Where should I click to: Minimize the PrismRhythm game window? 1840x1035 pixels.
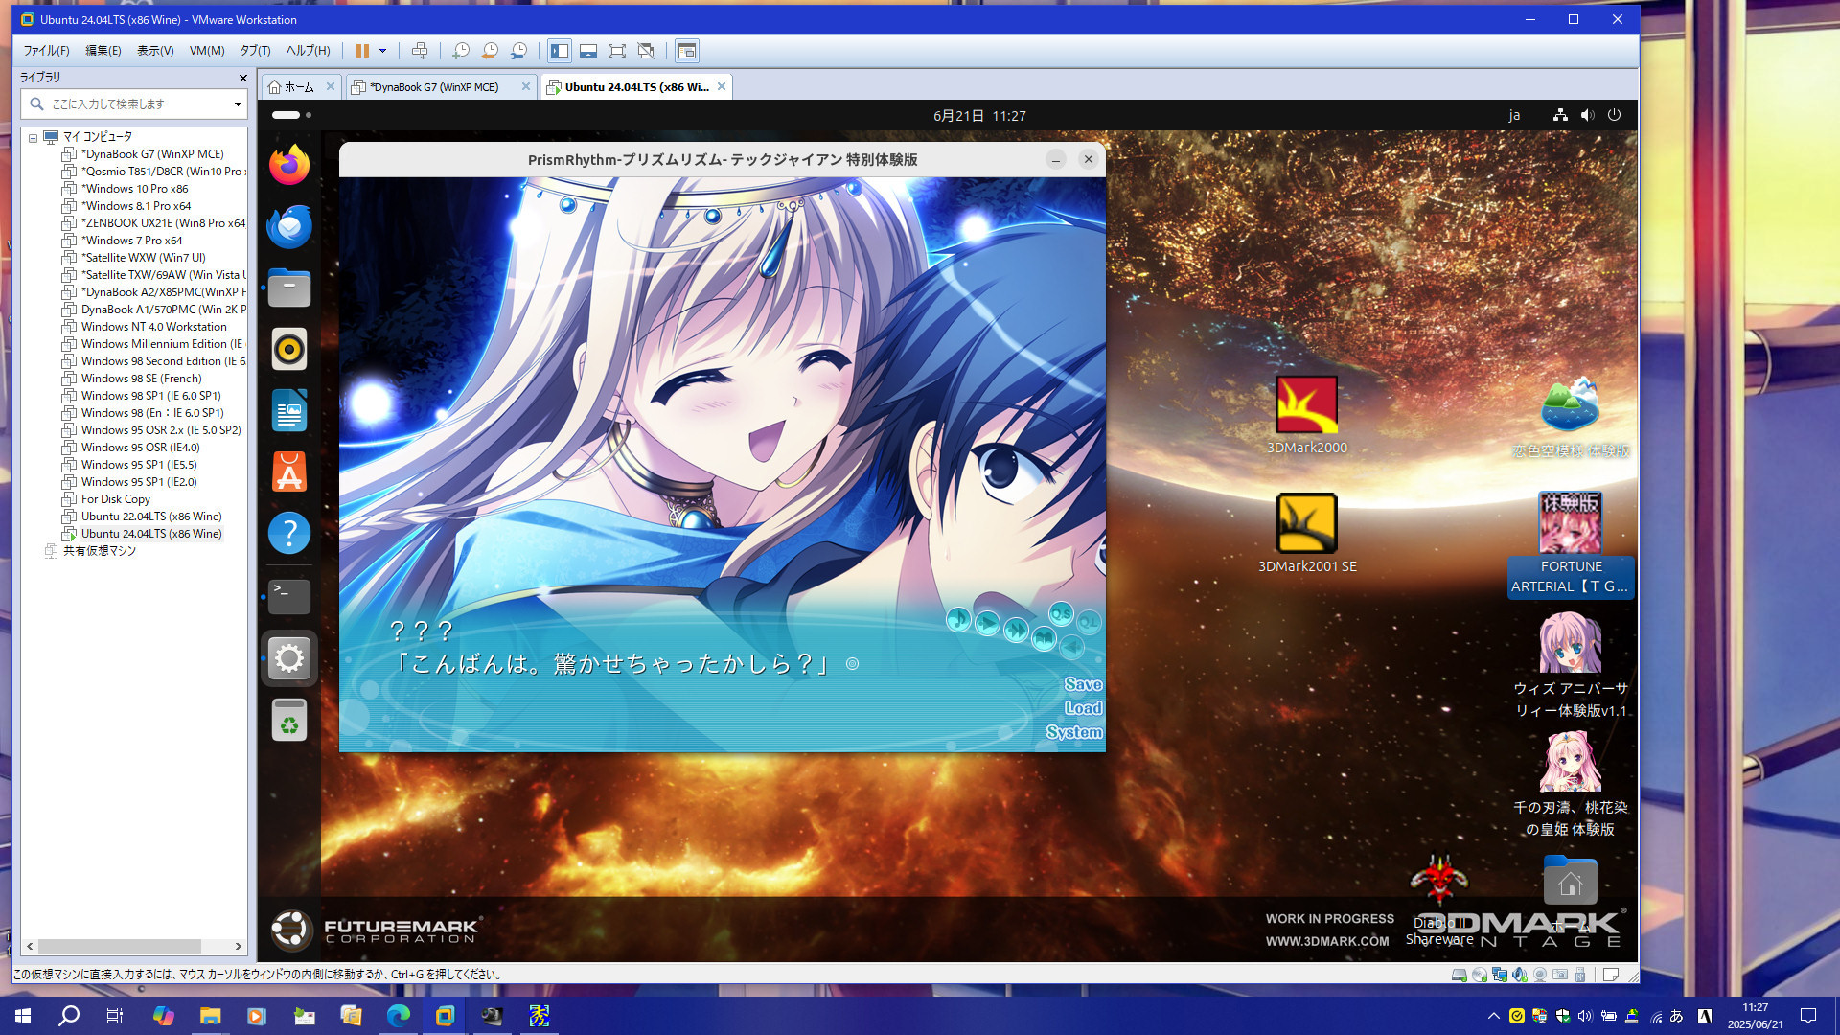click(1055, 160)
